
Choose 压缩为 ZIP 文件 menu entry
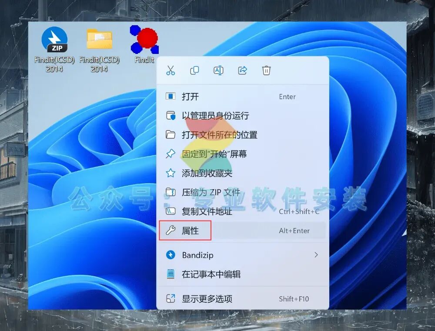tap(243, 192)
